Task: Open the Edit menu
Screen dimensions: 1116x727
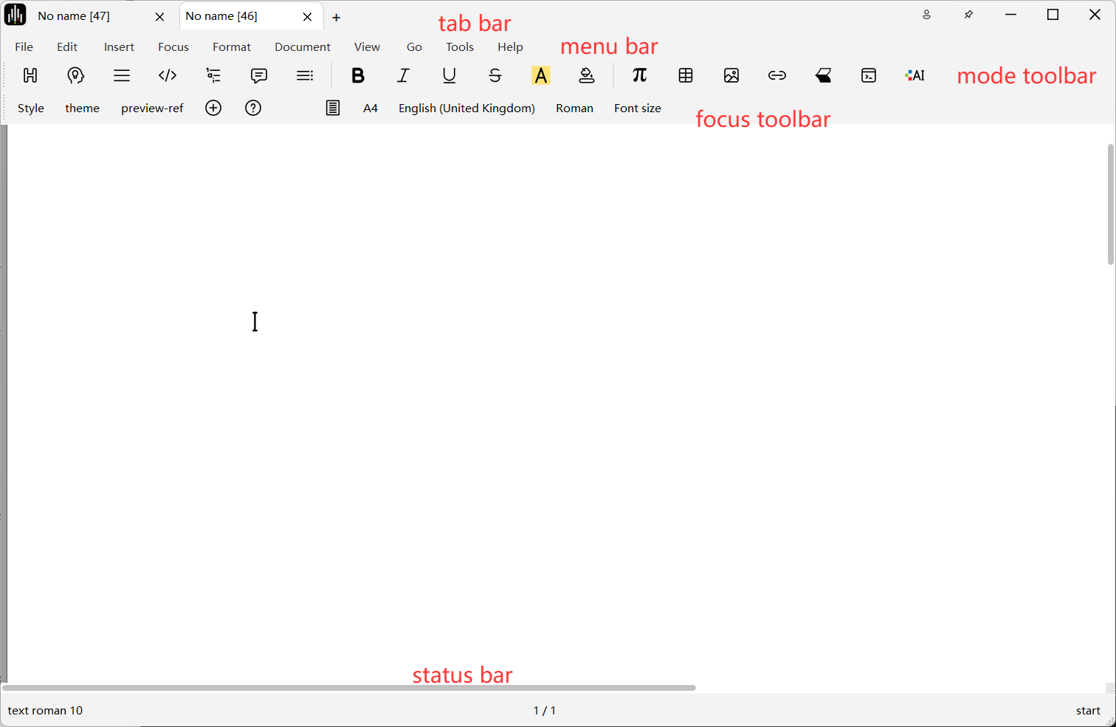Action: click(67, 46)
